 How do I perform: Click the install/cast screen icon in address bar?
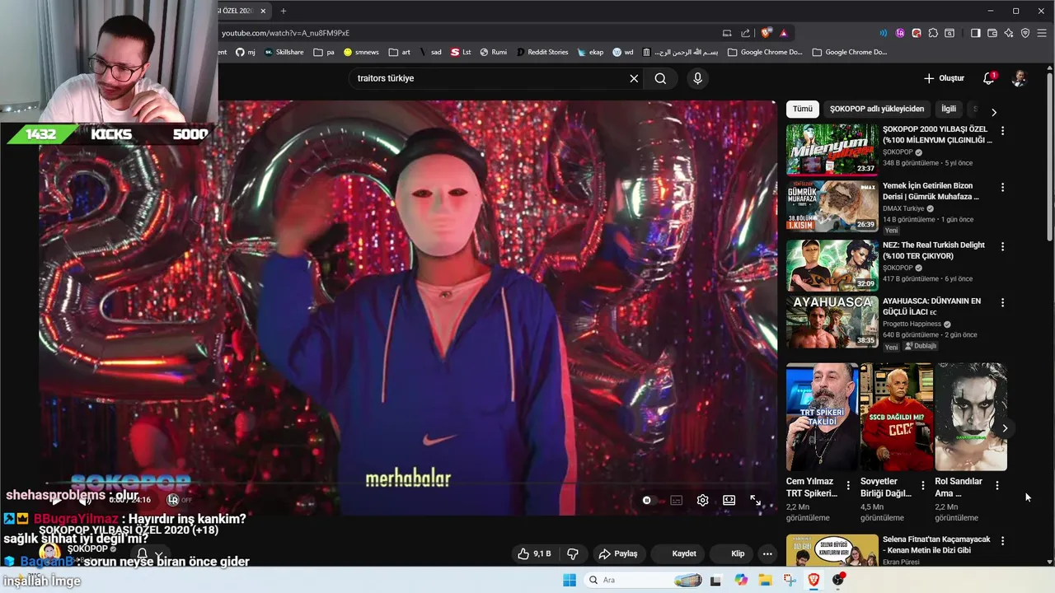[x=727, y=33]
